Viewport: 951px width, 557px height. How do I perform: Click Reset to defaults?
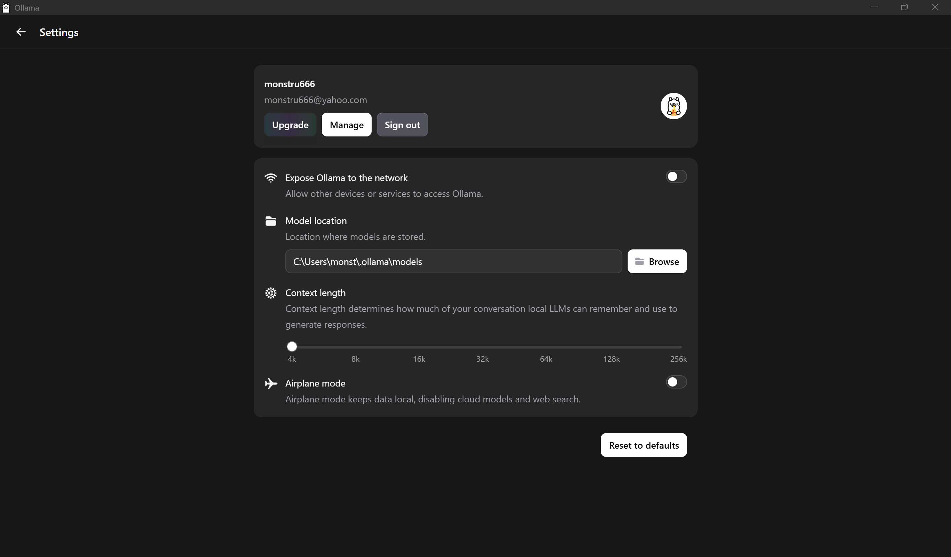click(x=643, y=445)
